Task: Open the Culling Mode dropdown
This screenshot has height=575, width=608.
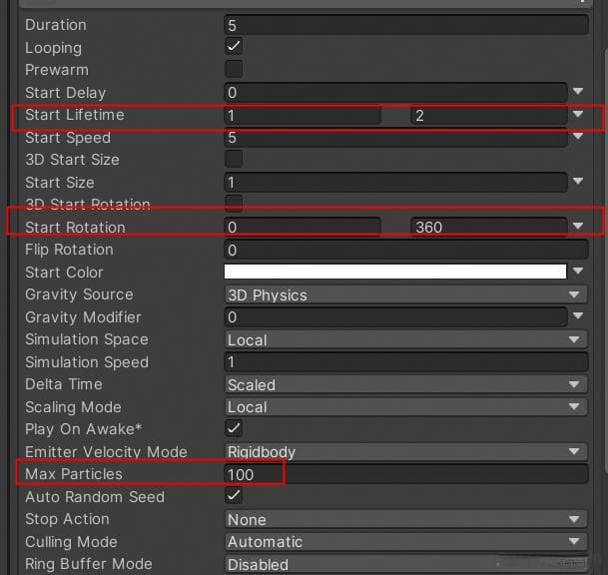Action: coord(405,542)
